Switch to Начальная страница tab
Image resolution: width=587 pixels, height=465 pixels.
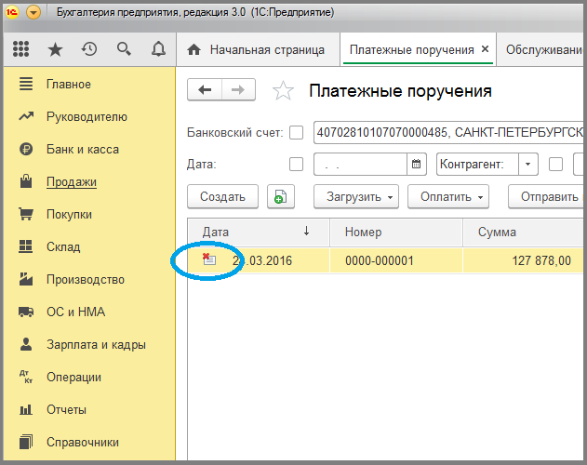tap(258, 49)
